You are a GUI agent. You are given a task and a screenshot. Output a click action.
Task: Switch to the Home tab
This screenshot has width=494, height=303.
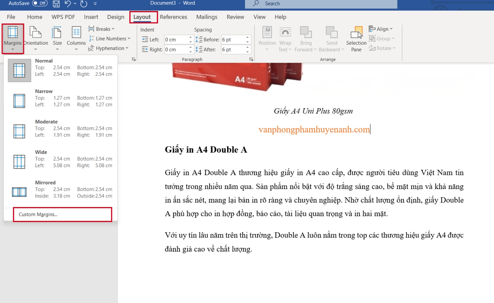pos(35,17)
